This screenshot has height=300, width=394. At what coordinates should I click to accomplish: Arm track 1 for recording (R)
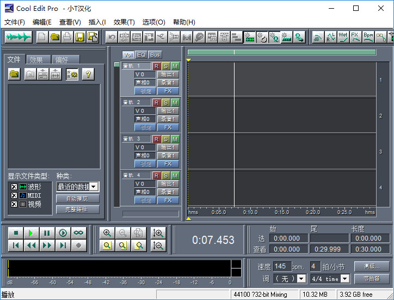coord(157,66)
